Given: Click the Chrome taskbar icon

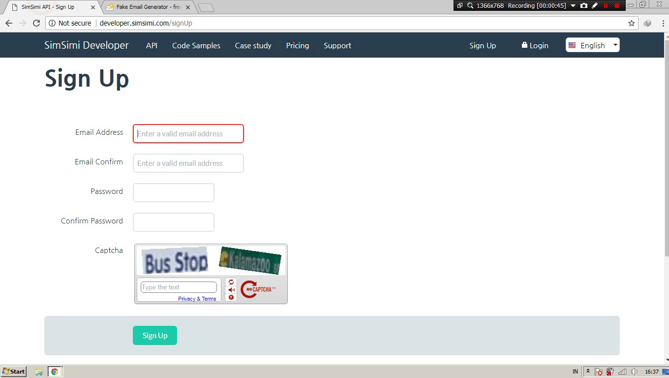Looking at the screenshot, I should tap(55, 372).
